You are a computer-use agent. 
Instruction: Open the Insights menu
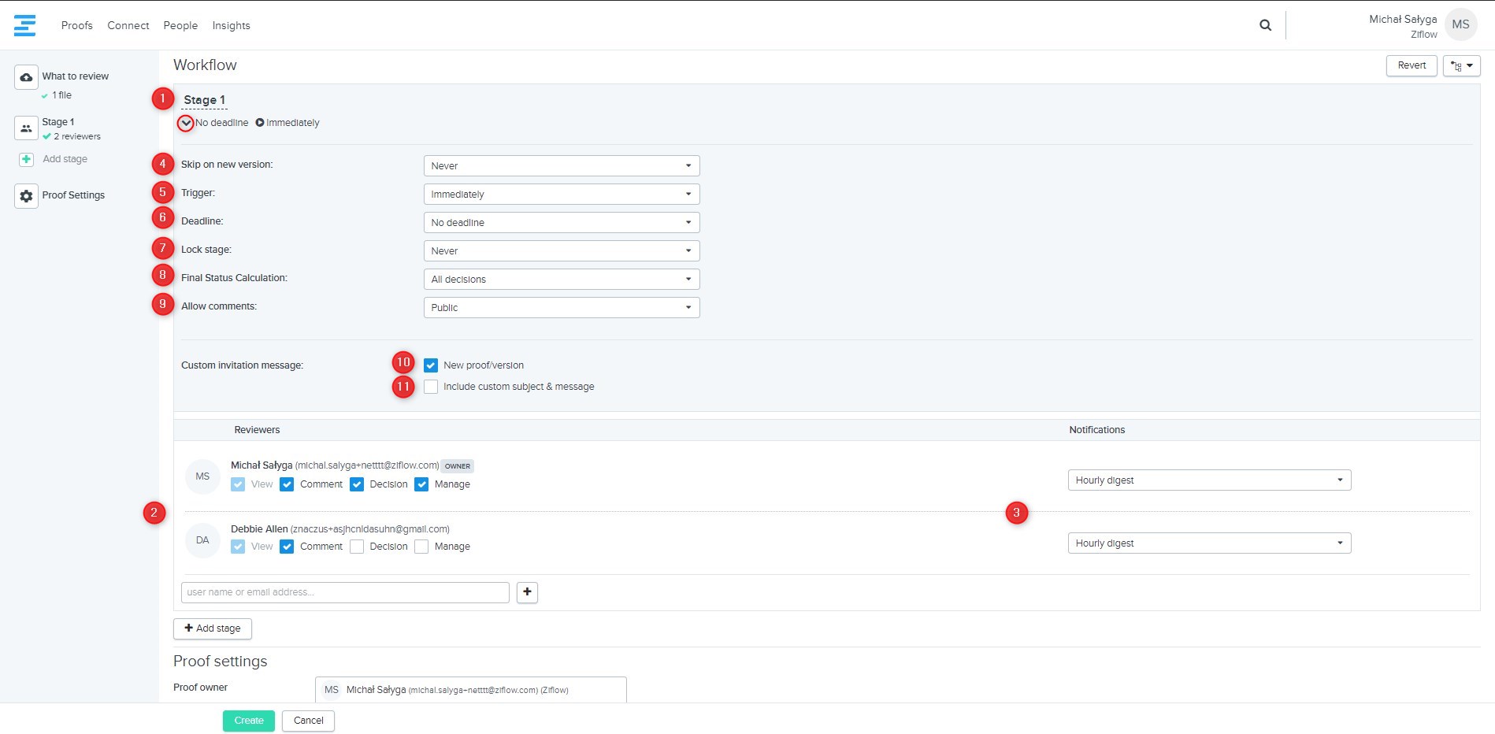231,25
